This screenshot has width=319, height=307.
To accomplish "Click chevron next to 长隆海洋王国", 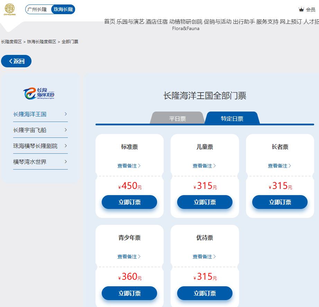I will point(66,114).
